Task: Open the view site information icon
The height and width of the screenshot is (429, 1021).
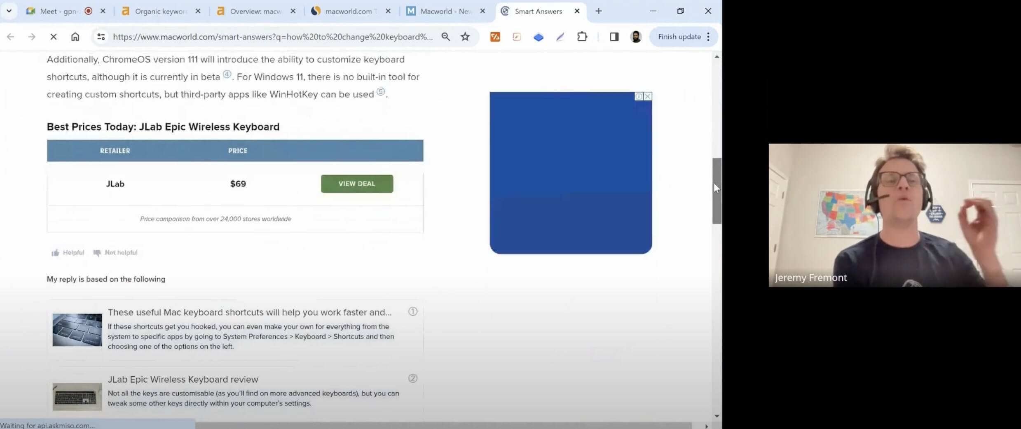Action: click(x=101, y=37)
